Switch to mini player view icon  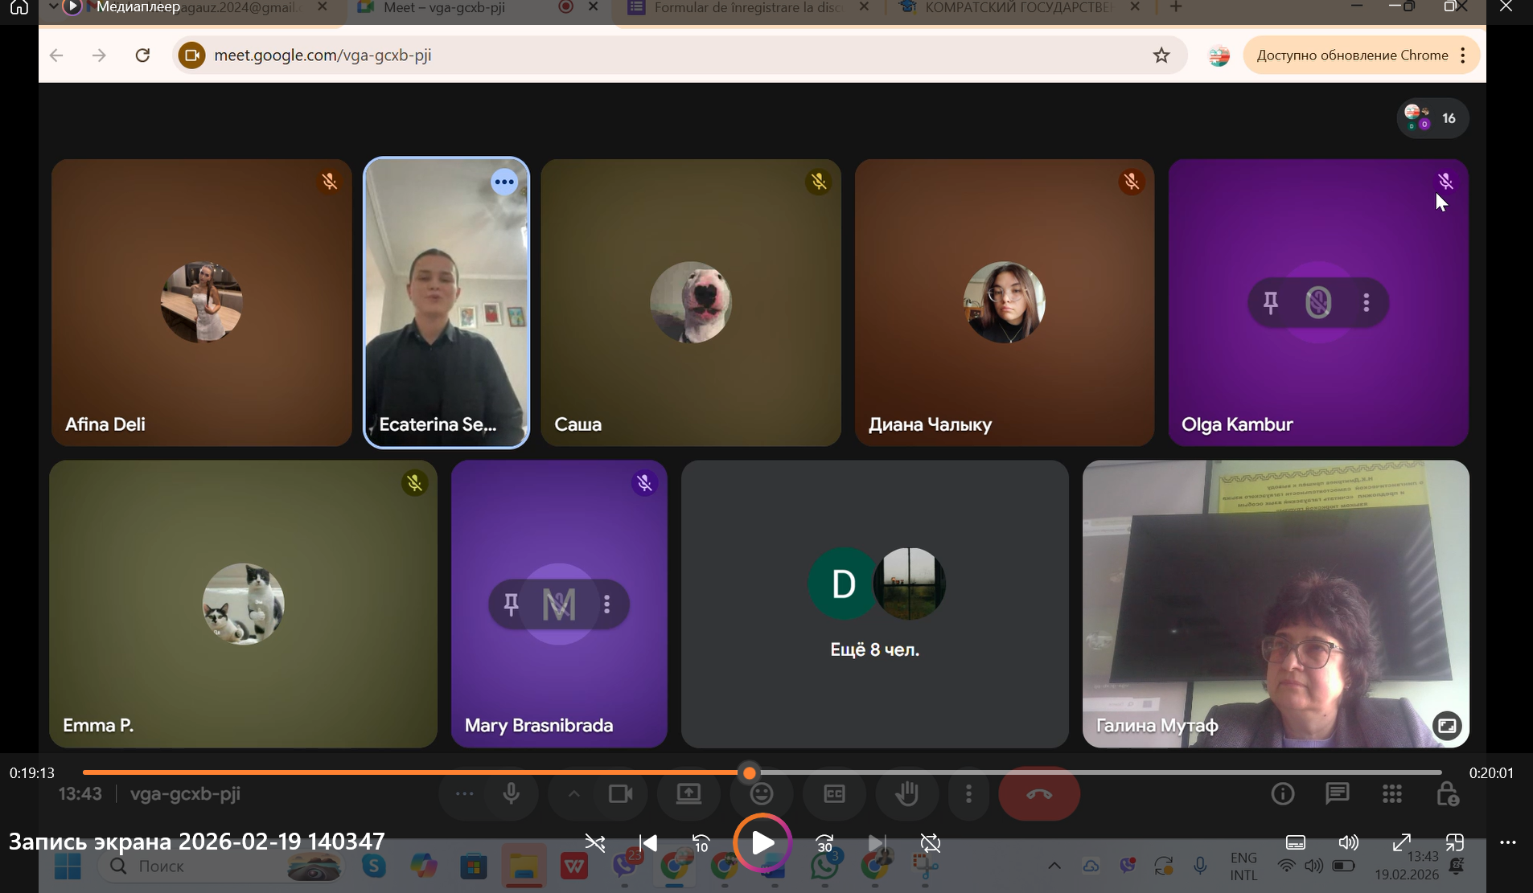coord(1454,842)
